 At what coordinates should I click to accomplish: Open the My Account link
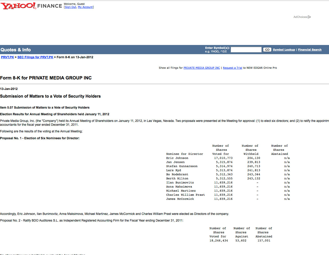coord(85,7)
